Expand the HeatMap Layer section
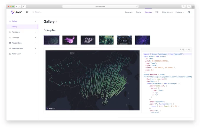The height and width of the screenshot is (129, 201). 35,48
